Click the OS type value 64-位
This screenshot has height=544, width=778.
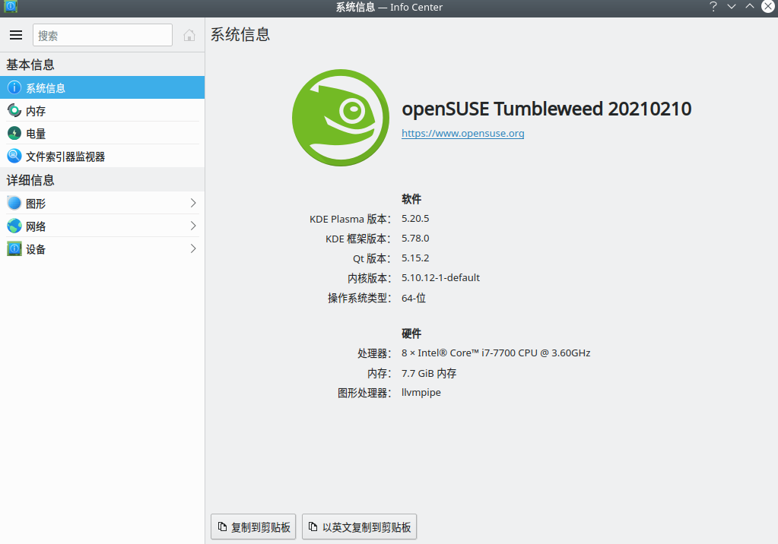click(x=414, y=298)
